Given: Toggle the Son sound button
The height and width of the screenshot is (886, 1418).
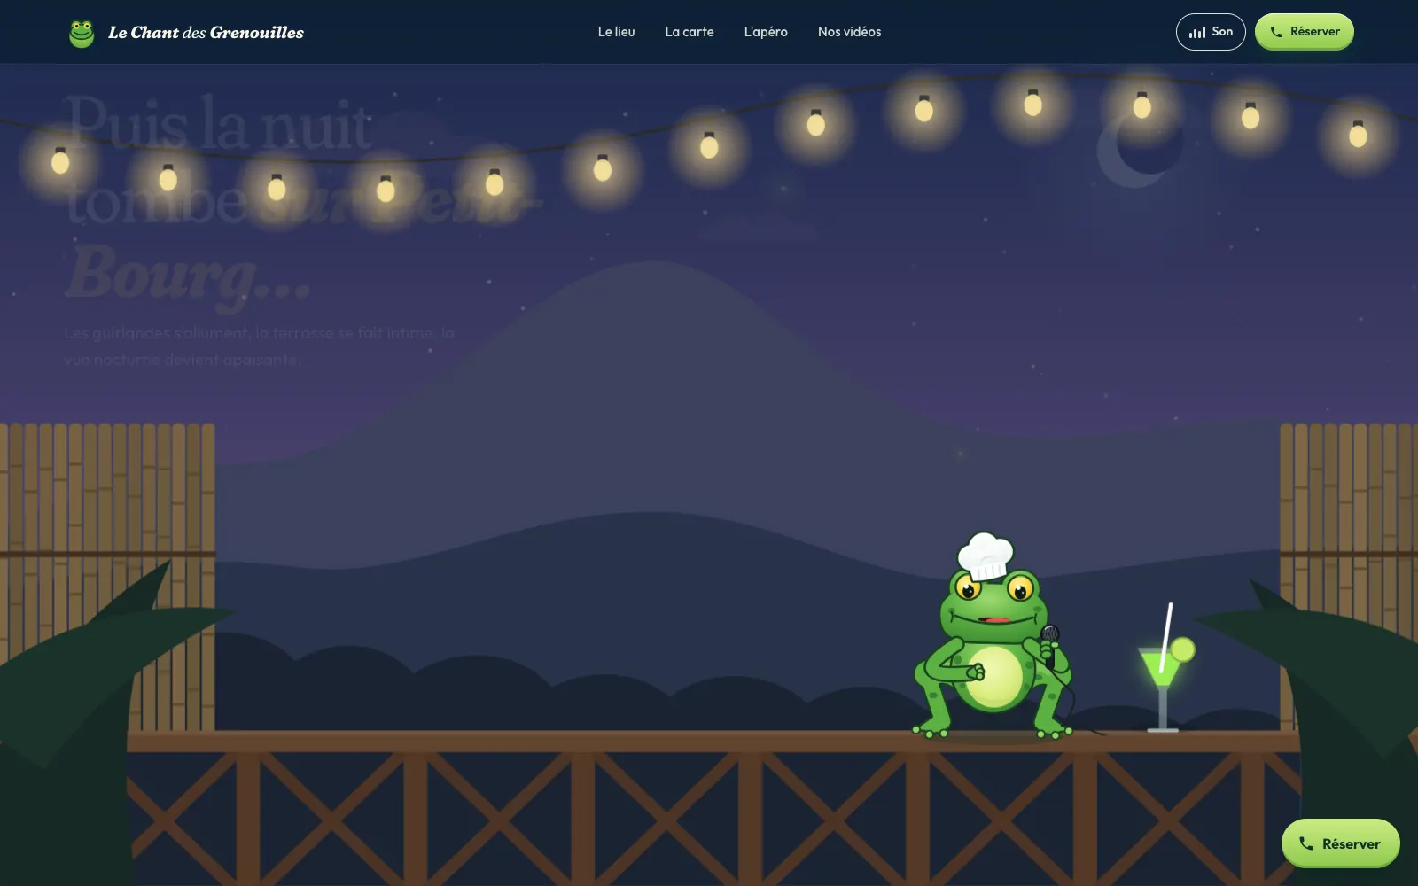Looking at the screenshot, I should pyautogui.click(x=1211, y=32).
